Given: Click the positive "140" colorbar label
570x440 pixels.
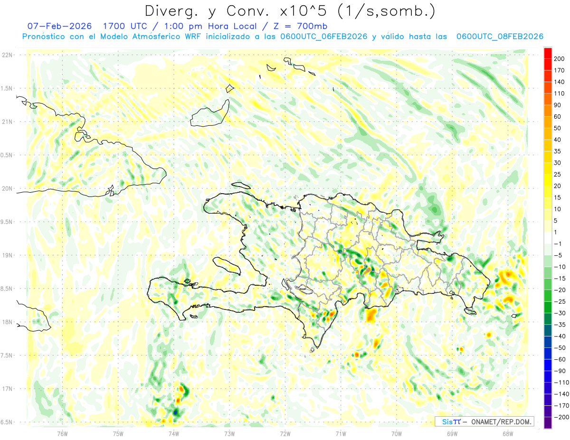Looking at the screenshot, I should [560, 82].
